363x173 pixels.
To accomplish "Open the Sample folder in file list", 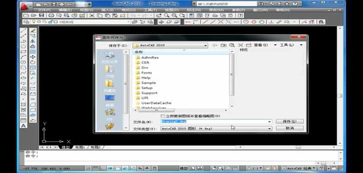I will point(149,83).
